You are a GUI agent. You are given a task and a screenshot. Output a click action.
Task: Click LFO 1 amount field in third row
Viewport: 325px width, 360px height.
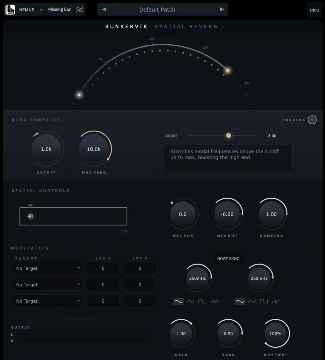point(103,301)
